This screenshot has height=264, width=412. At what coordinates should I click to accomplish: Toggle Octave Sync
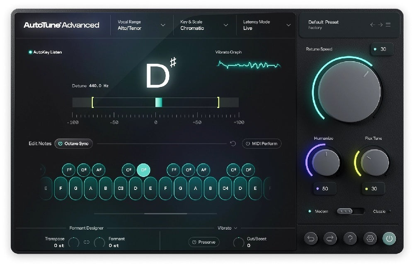74,144
